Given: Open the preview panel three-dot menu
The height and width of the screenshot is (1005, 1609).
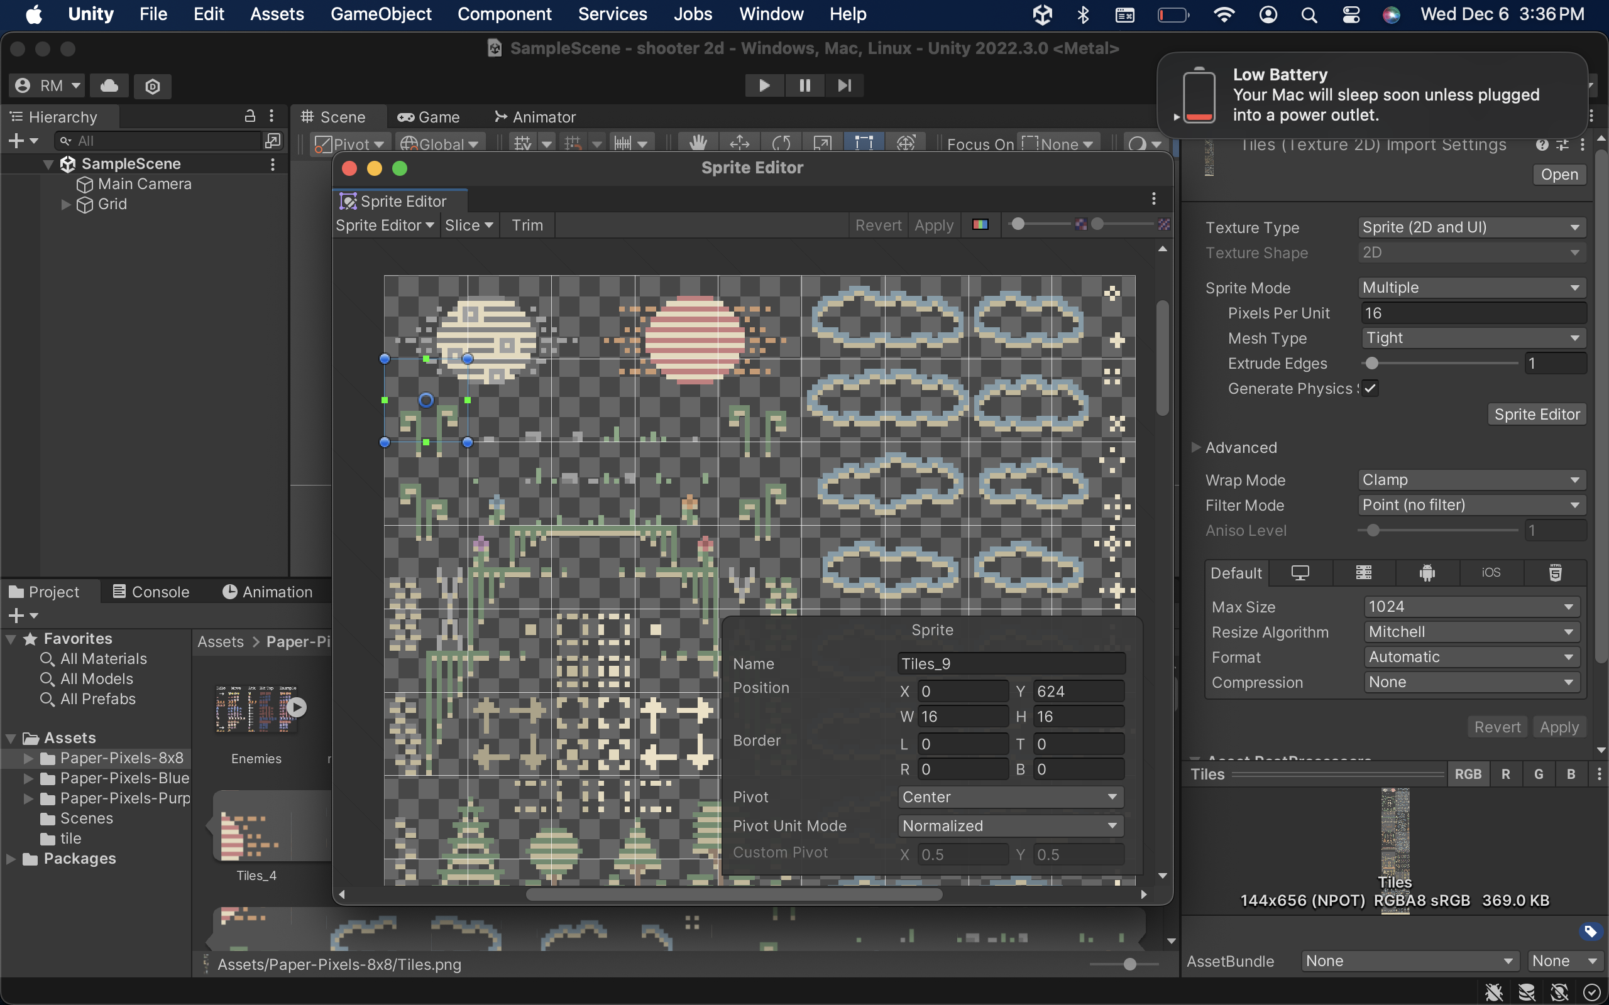Looking at the screenshot, I should click(x=1599, y=774).
